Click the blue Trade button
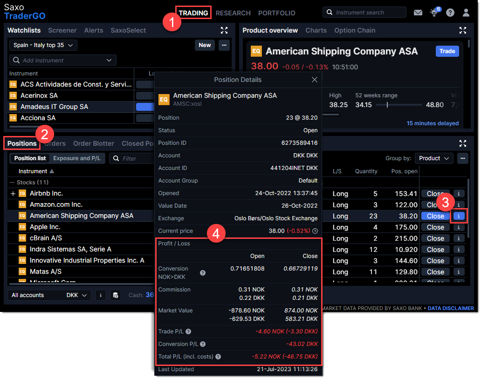Screen dimensions: 481x379 (447, 51)
